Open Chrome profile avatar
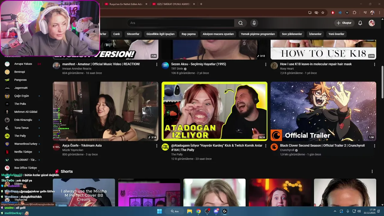384x216 pixels. pos(372,13)
